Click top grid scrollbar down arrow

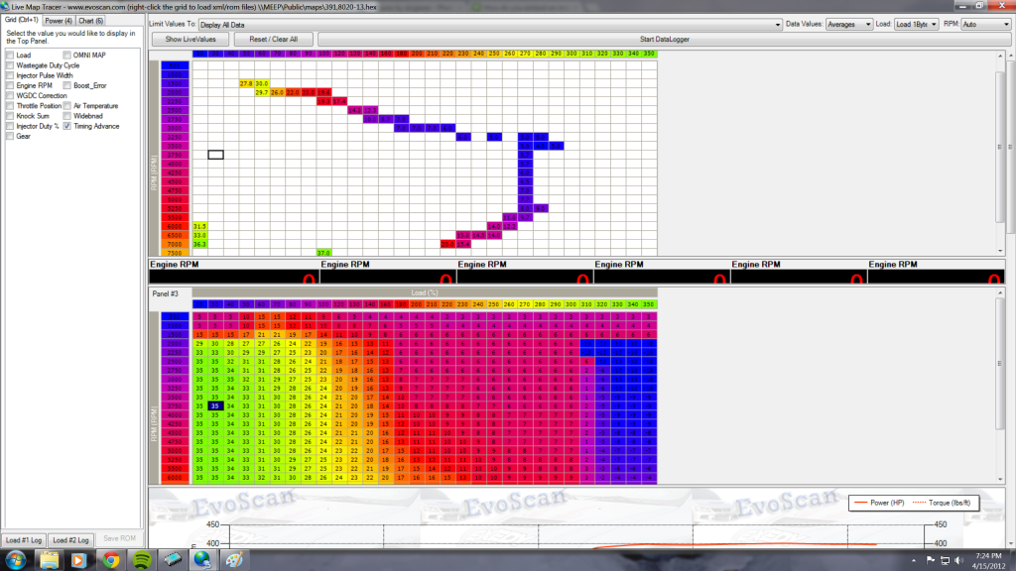1000,251
